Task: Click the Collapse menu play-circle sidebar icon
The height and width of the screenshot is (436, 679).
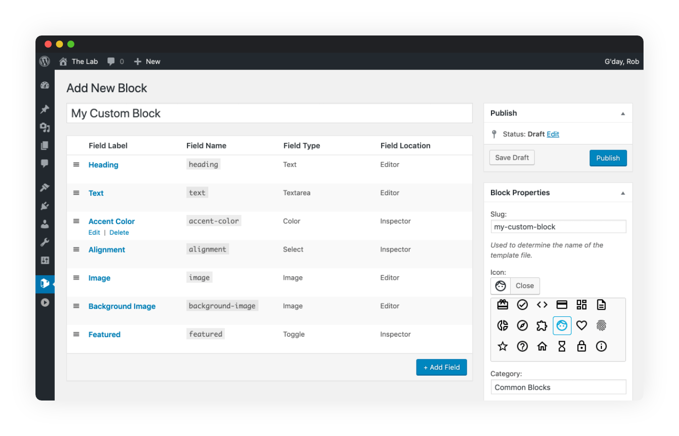Action: 45,302
